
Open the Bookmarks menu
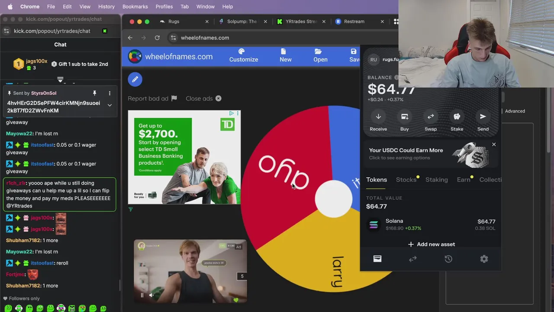[x=135, y=6]
